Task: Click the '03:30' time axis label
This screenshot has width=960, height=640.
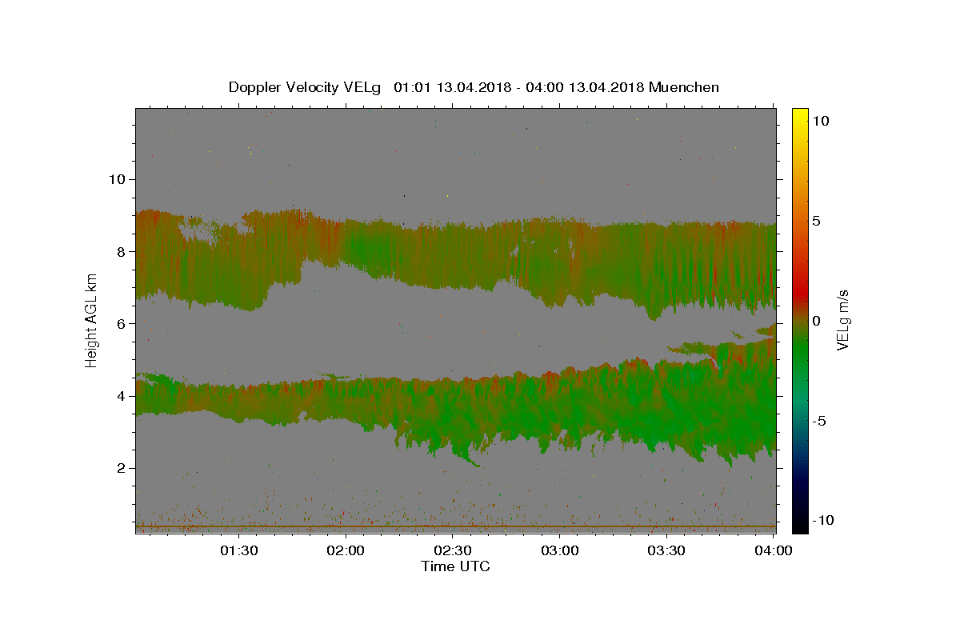Action: [666, 550]
